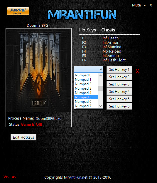Viewport: 157px width, 183px height.
Task: Minimize the trainer with the dash button
Action: [x=145, y=5]
